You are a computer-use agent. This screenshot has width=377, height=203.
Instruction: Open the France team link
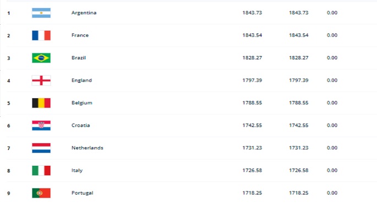click(x=80, y=35)
